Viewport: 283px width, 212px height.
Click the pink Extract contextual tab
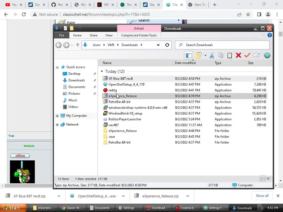tap(139, 28)
